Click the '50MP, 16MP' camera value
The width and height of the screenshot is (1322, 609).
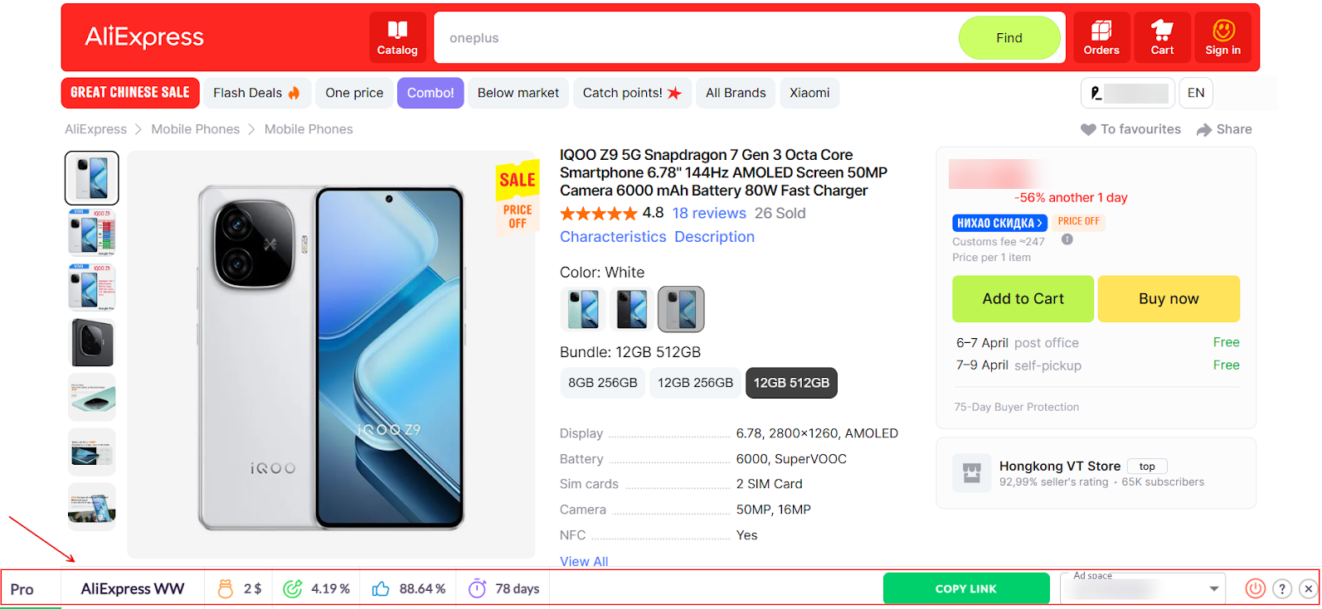click(773, 510)
